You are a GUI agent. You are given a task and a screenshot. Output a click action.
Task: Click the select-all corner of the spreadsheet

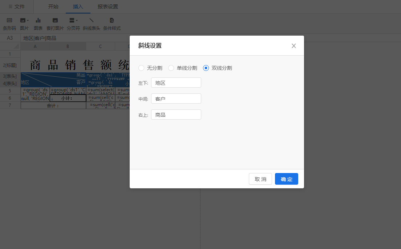point(10,46)
